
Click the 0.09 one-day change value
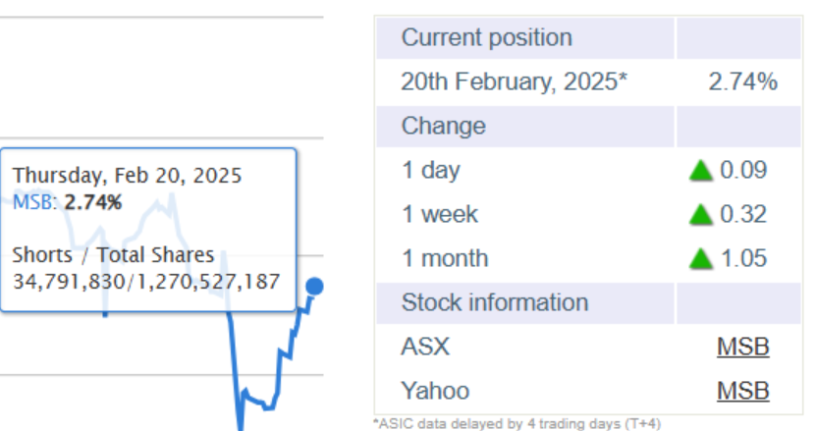point(743,170)
